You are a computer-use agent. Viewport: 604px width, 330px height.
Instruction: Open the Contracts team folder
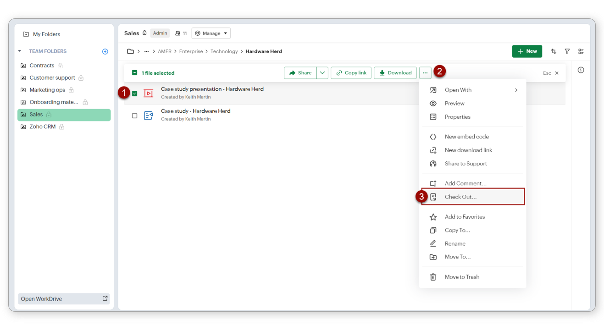tap(42, 66)
